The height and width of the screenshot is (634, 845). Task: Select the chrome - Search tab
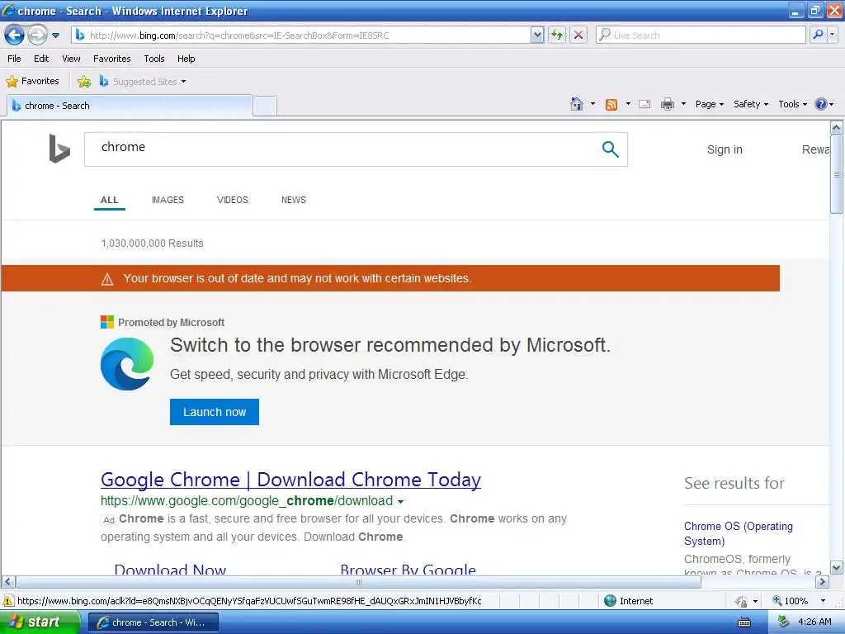[x=130, y=106]
